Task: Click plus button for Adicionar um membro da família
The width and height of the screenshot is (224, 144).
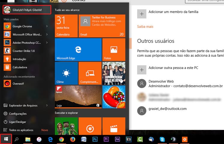Action: point(142,14)
